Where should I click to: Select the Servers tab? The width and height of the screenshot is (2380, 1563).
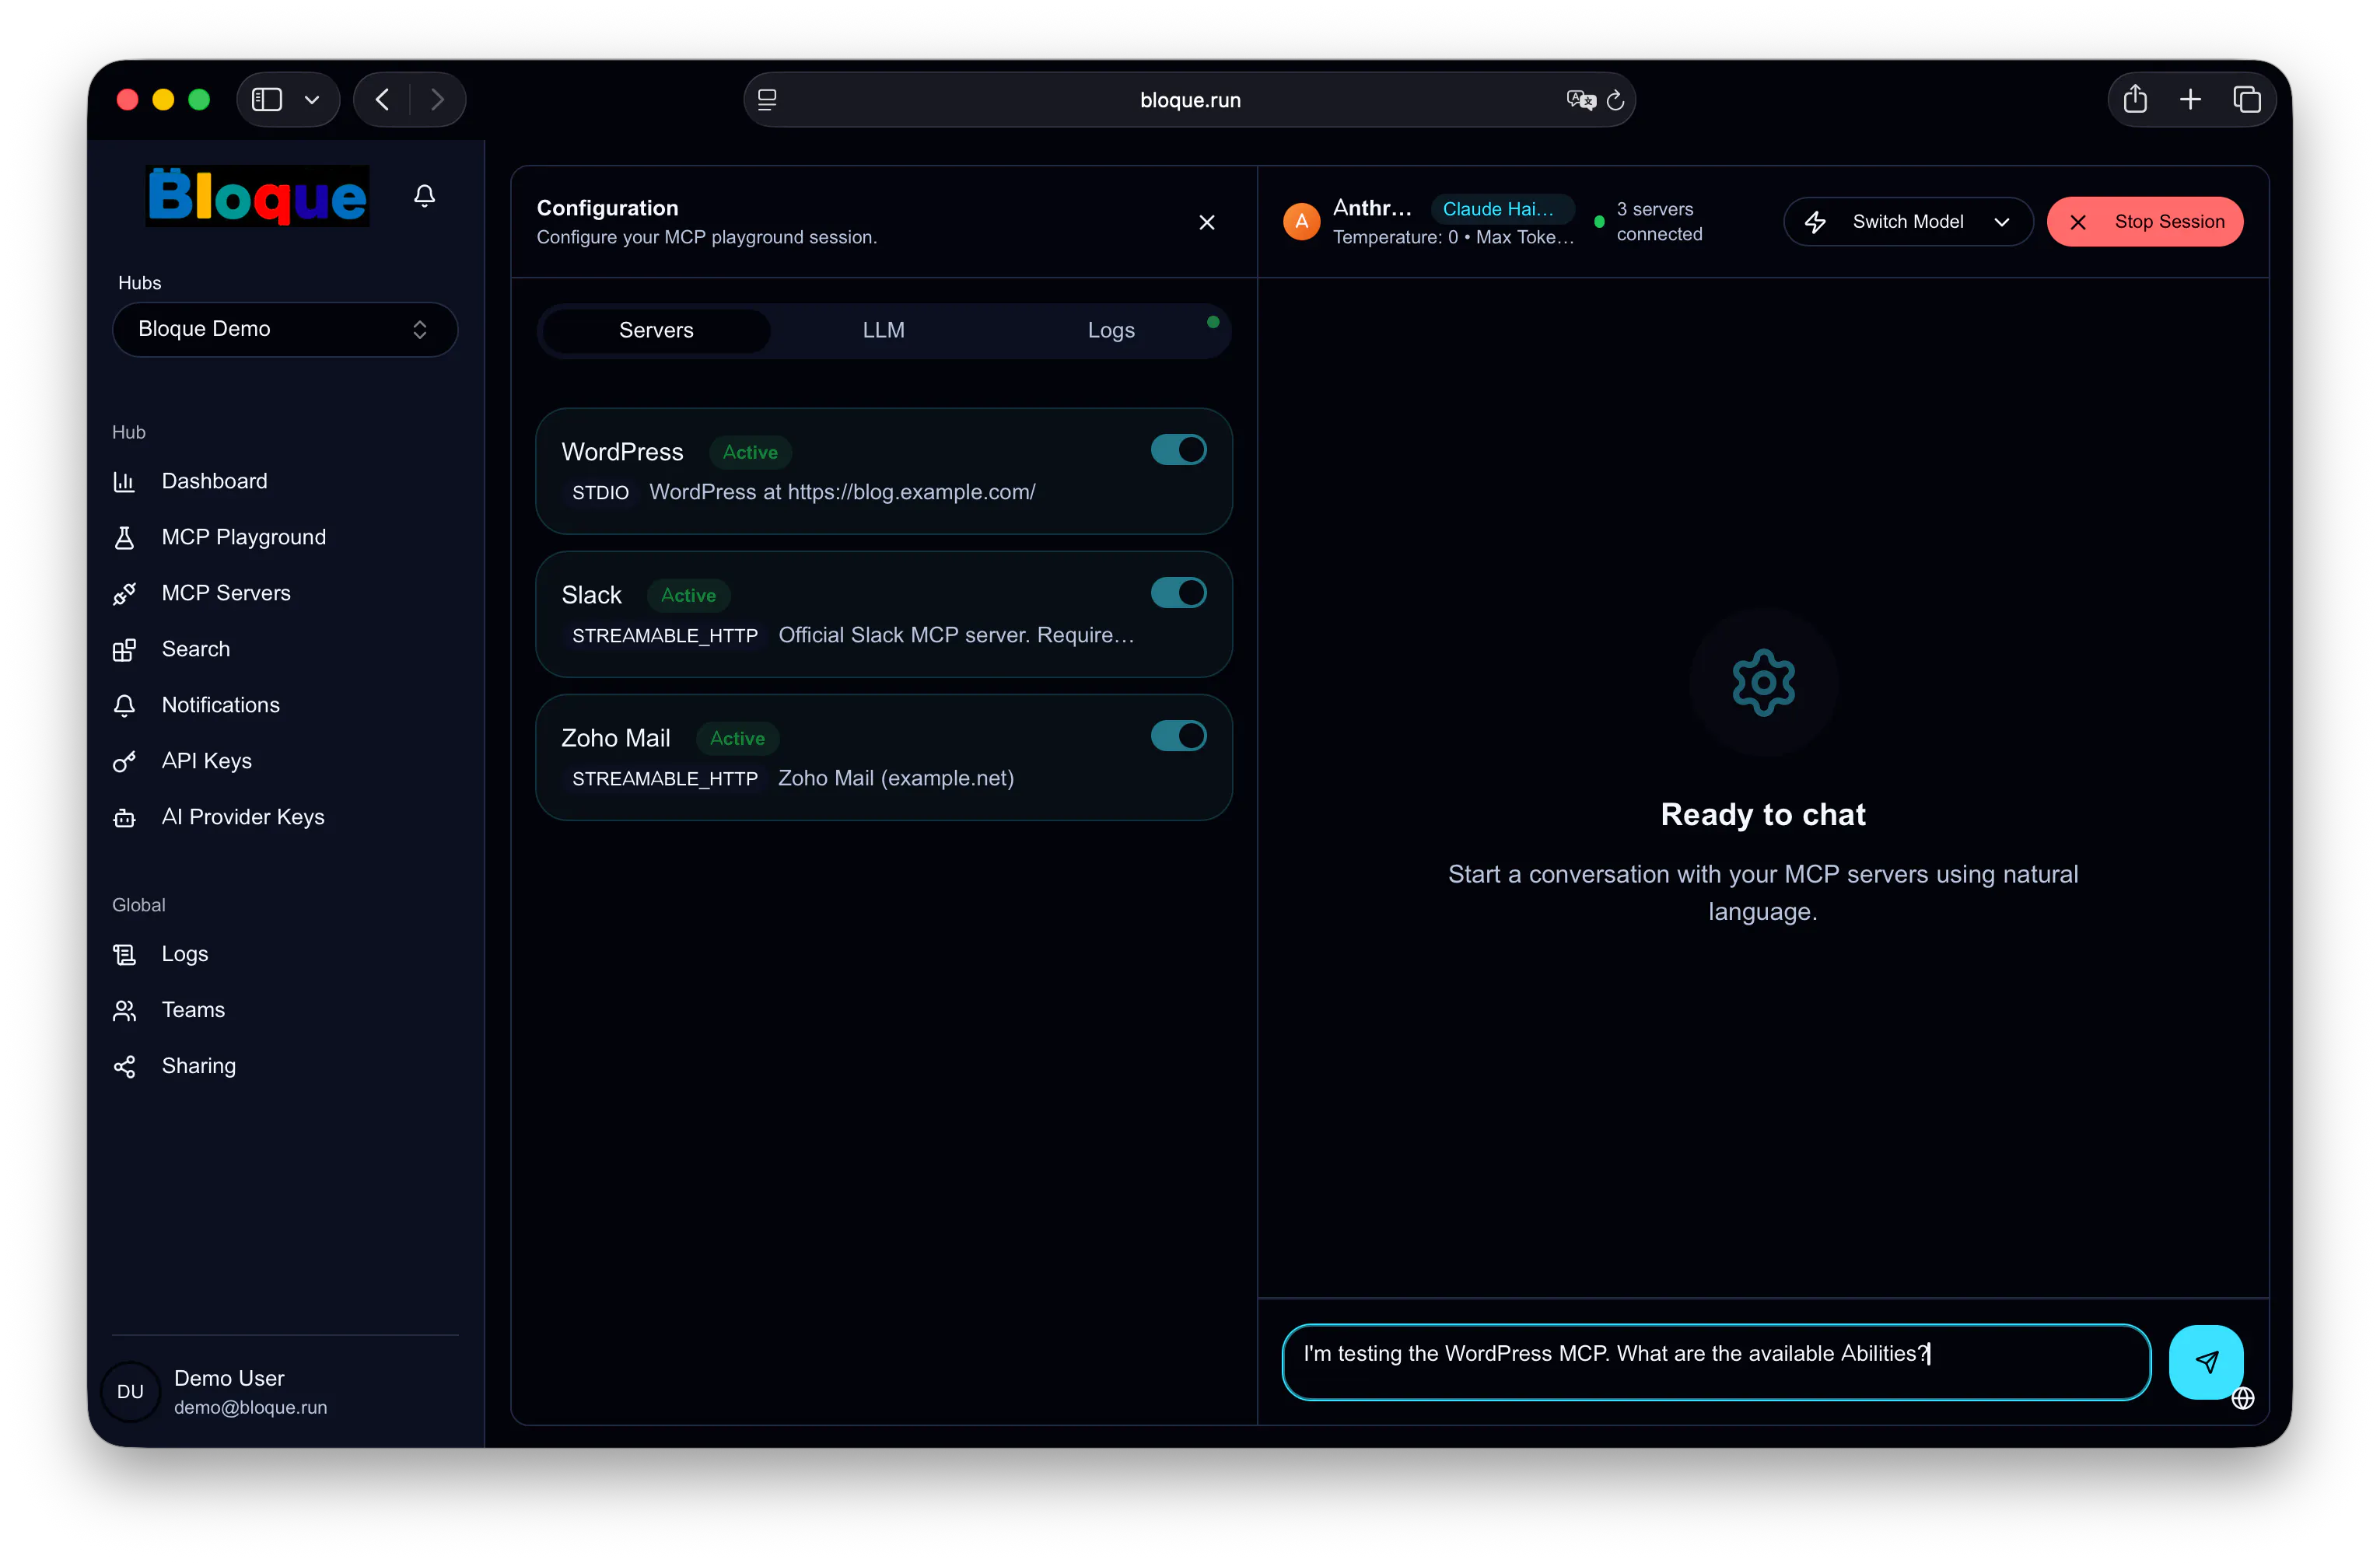656,330
